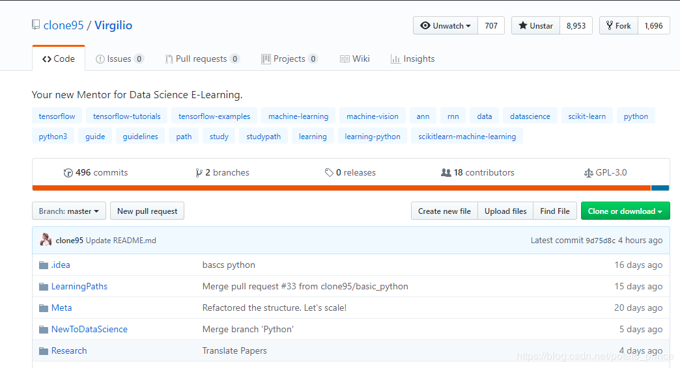Select the tensorflow-tutorials topic tag
This screenshot has width=680, height=368.
126,116
